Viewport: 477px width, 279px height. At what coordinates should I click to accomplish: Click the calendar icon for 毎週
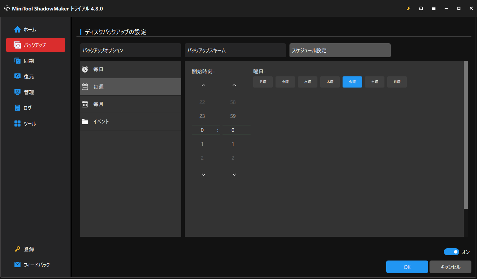(x=85, y=87)
